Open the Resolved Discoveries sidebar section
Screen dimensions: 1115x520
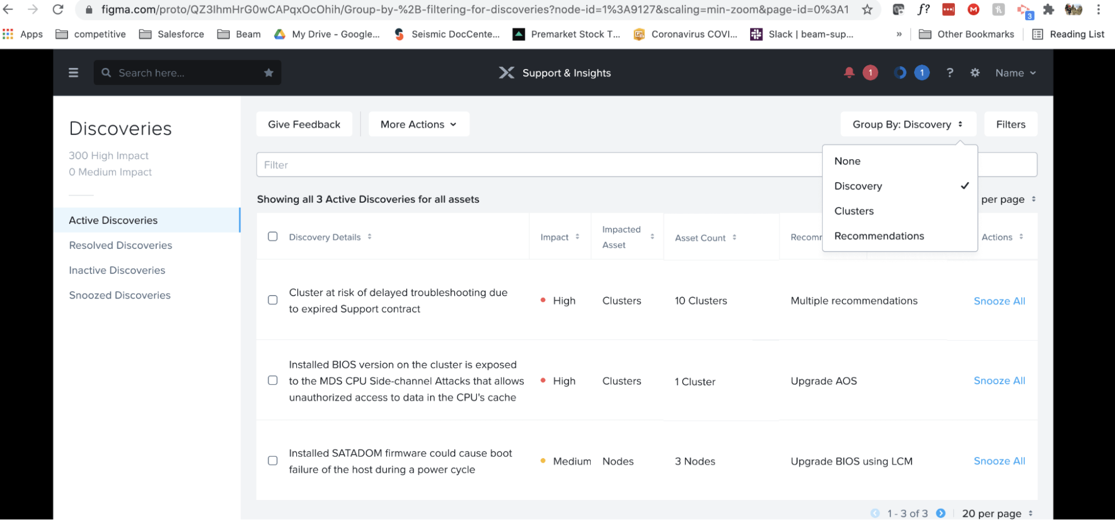[120, 245]
